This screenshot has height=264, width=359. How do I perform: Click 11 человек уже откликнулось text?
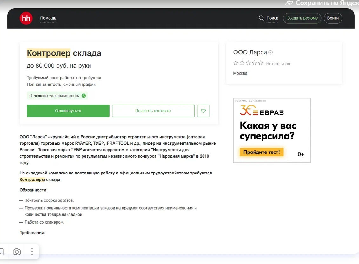tap(54, 96)
